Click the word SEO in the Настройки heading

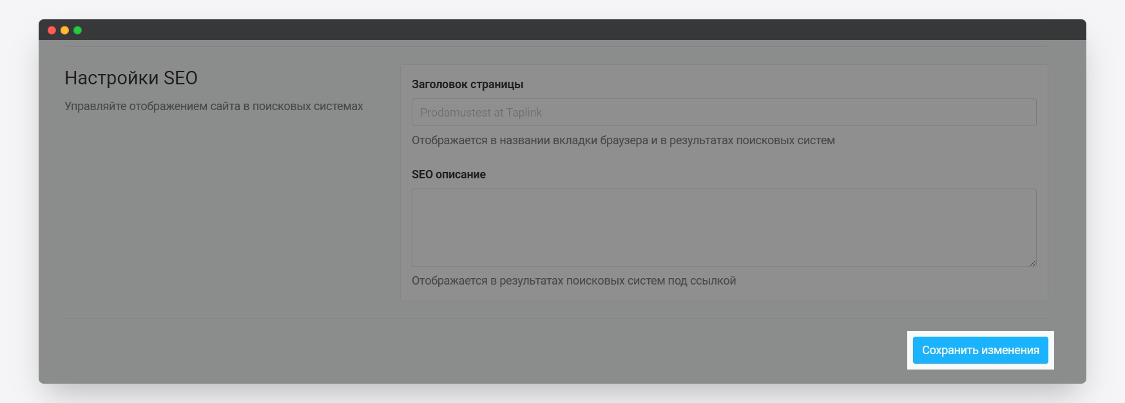(180, 78)
